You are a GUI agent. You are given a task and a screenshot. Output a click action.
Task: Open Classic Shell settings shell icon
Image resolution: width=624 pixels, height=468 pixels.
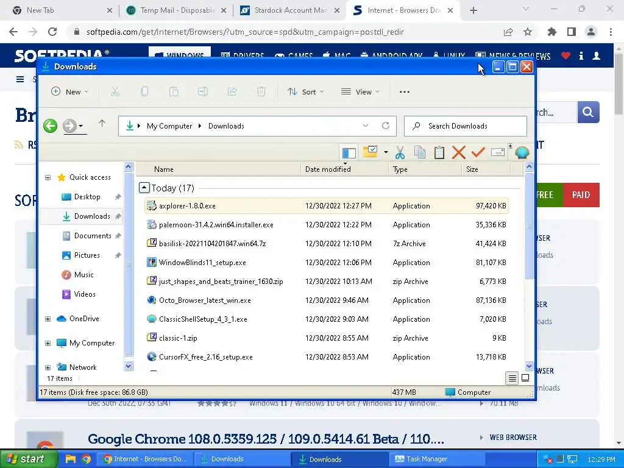pos(522,152)
